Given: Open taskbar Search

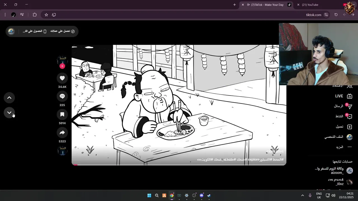Looking at the screenshot, I should coord(157,195).
